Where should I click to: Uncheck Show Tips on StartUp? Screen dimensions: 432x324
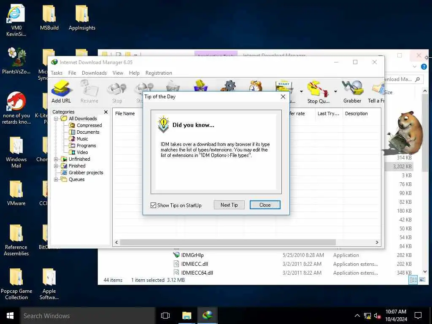(153, 205)
